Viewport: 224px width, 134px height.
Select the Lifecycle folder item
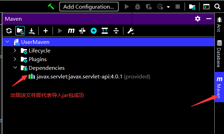pyautogui.click(x=35, y=51)
